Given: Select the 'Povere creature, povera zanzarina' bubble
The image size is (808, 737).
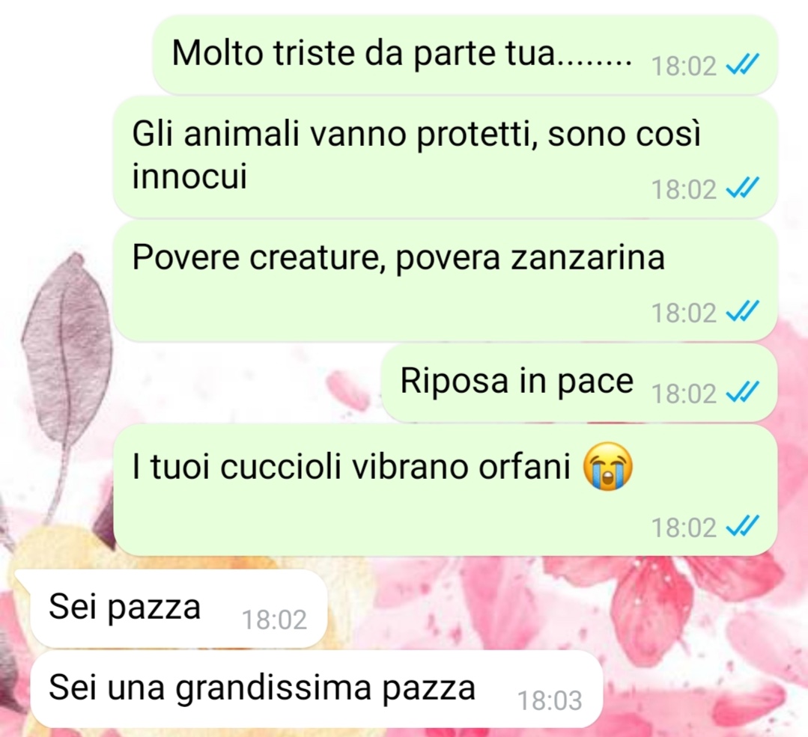Looking at the screenshot, I should pyautogui.click(x=445, y=280).
